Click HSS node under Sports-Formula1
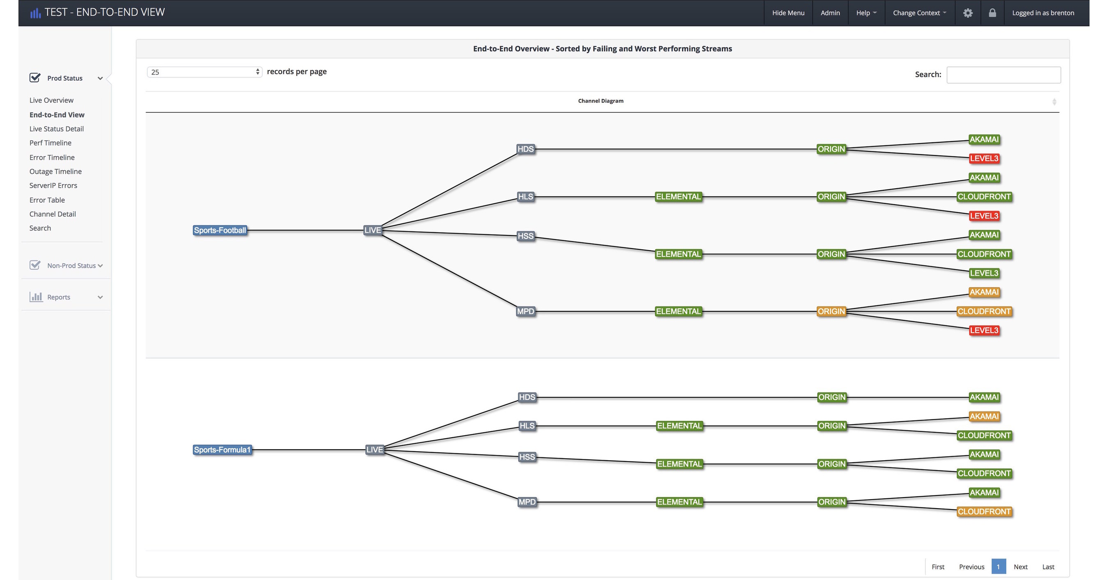 coord(527,457)
